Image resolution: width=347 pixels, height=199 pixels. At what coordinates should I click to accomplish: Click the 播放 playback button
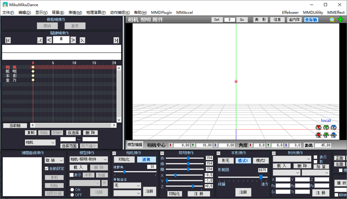[x=341, y=183]
